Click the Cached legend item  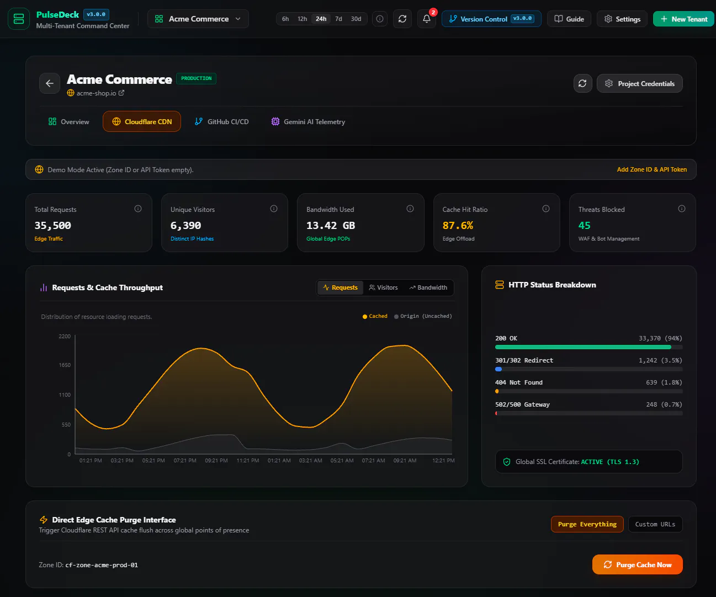point(375,316)
